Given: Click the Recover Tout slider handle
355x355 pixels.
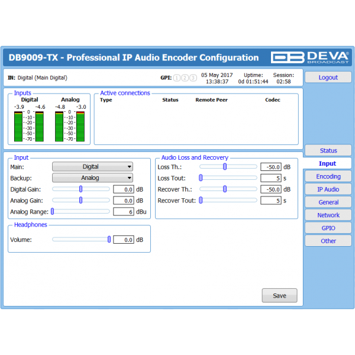Looking at the screenshot, I should pos(201,200).
